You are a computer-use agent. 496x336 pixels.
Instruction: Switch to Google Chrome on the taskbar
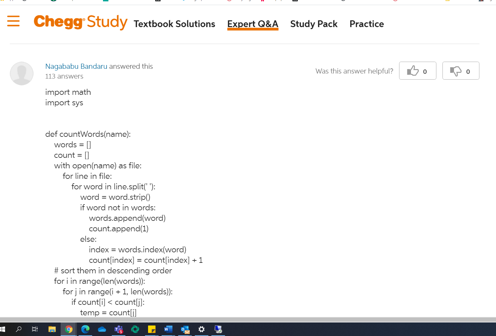69,329
